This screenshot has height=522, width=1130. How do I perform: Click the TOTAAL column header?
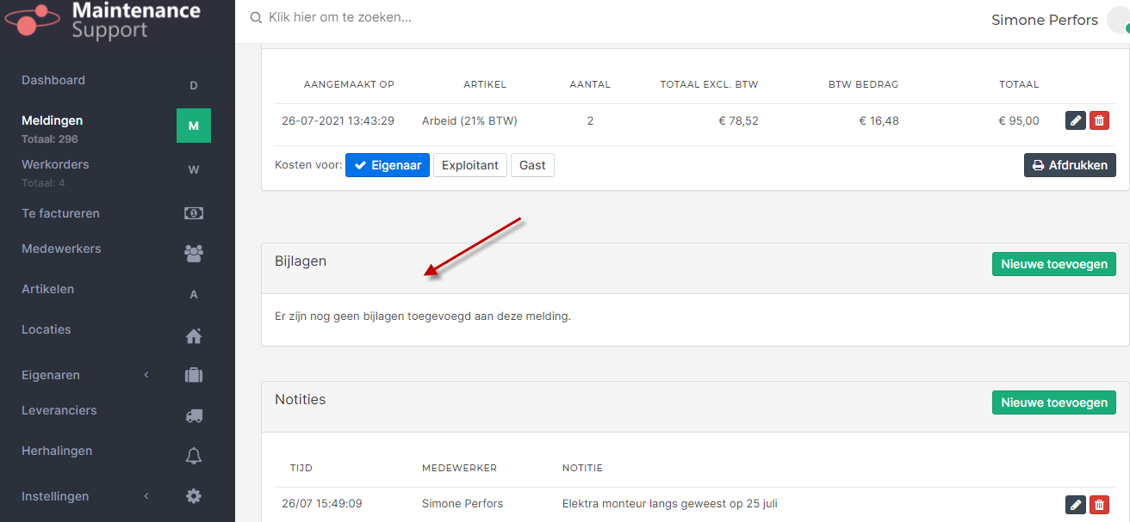coord(1020,84)
